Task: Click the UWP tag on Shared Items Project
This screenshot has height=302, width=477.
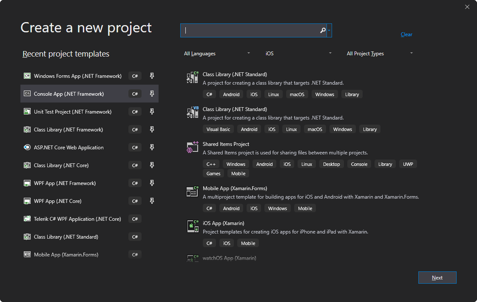Action: 408,164
